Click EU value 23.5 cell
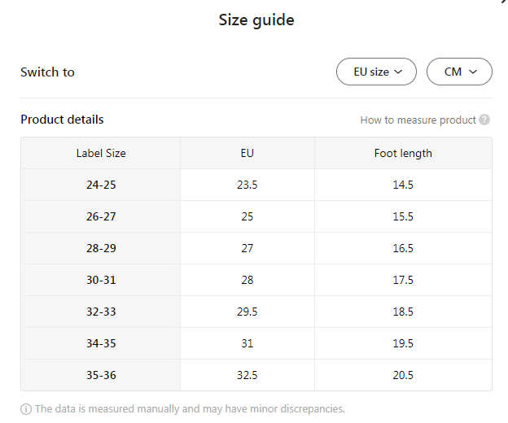508x423 pixels. (x=247, y=185)
